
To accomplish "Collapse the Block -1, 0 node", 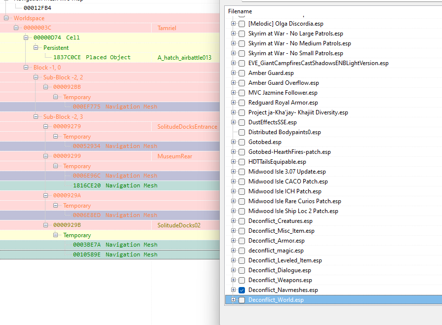I will (26, 67).
